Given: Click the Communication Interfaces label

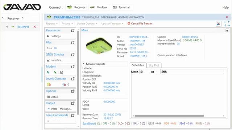Looking at the screenshot, I should point(172,55).
